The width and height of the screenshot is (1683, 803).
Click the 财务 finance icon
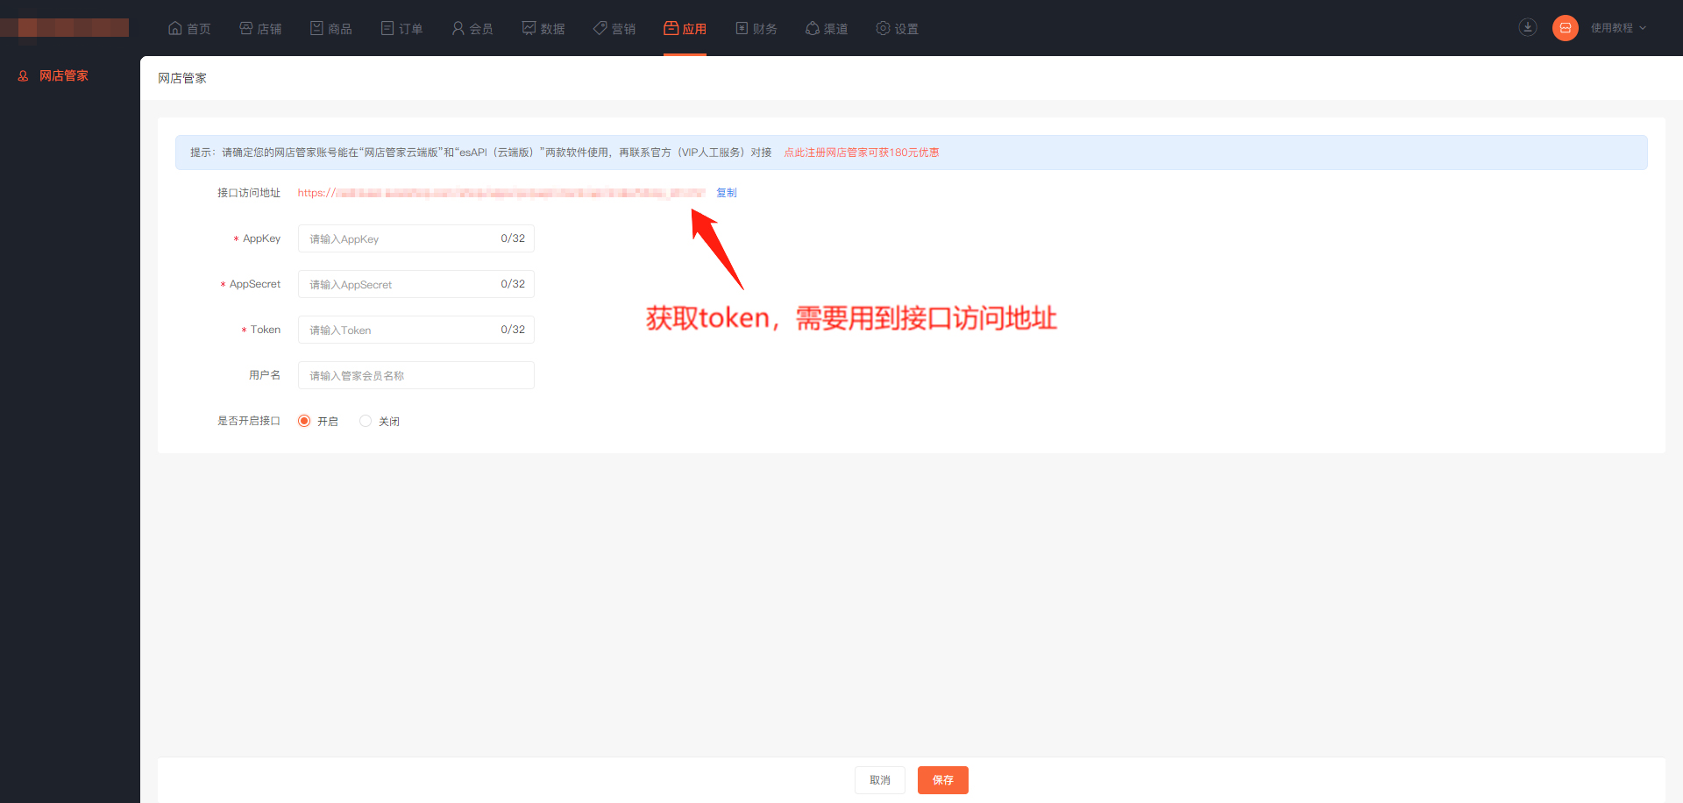pos(742,28)
